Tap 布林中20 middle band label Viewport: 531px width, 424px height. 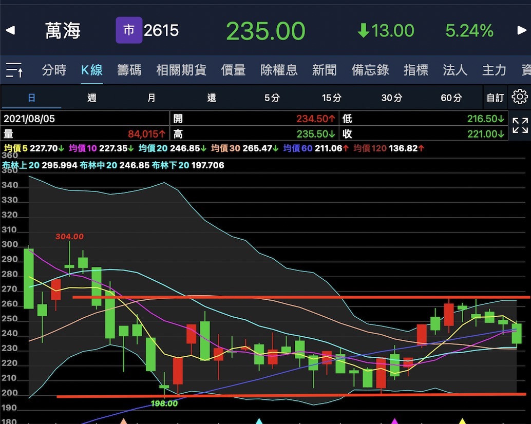[x=98, y=165]
